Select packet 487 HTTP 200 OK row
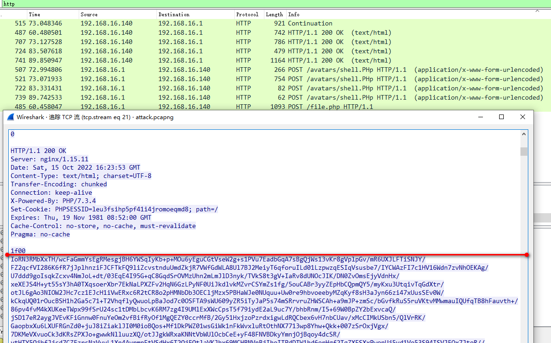 coord(275,33)
